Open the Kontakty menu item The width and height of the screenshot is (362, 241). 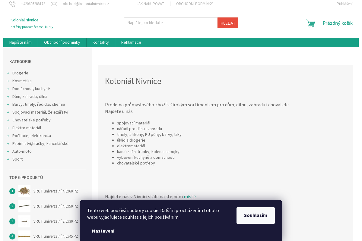100,42
